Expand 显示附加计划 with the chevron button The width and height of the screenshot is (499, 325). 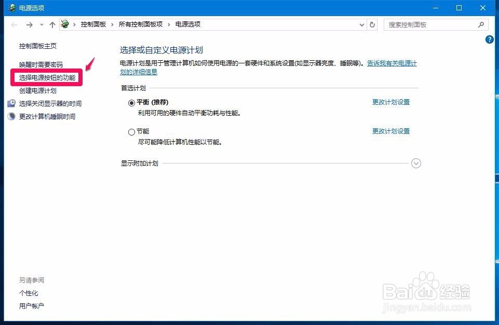[x=416, y=164]
